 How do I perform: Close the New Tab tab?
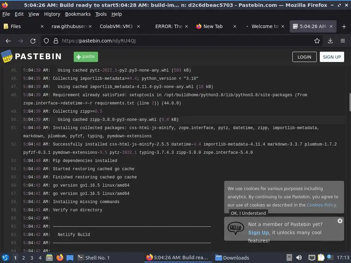click(x=235, y=26)
